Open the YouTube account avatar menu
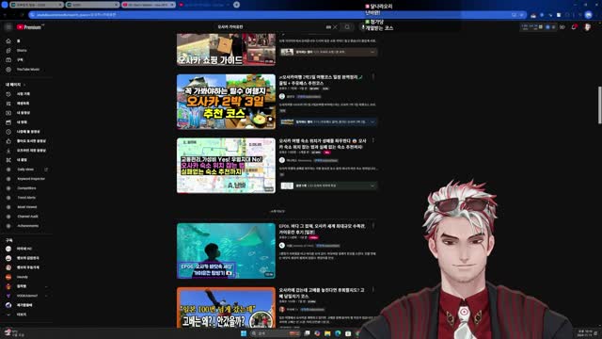Image resolution: width=602 pixels, height=339 pixels. coord(587,27)
